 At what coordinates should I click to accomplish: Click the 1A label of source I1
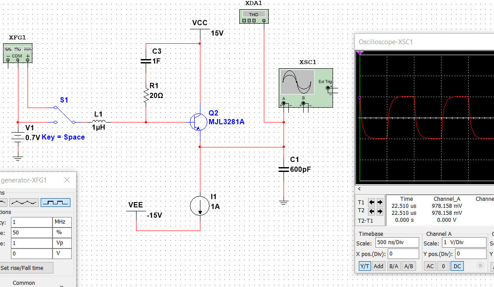click(215, 206)
